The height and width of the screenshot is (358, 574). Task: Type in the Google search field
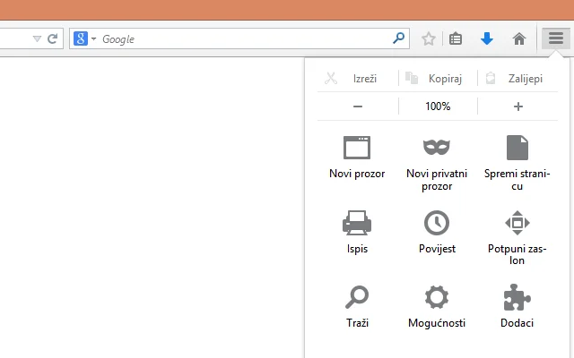coord(242,39)
